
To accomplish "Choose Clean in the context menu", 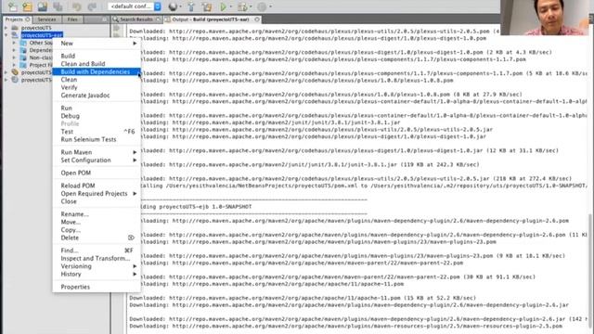I will click(x=97, y=80).
